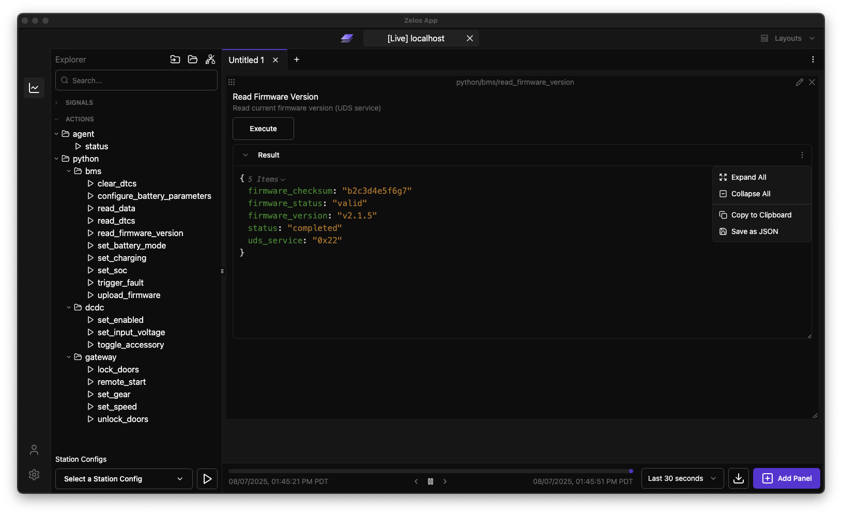842x515 pixels.
Task: Click the play icon beside agent status
Action: pos(78,146)
